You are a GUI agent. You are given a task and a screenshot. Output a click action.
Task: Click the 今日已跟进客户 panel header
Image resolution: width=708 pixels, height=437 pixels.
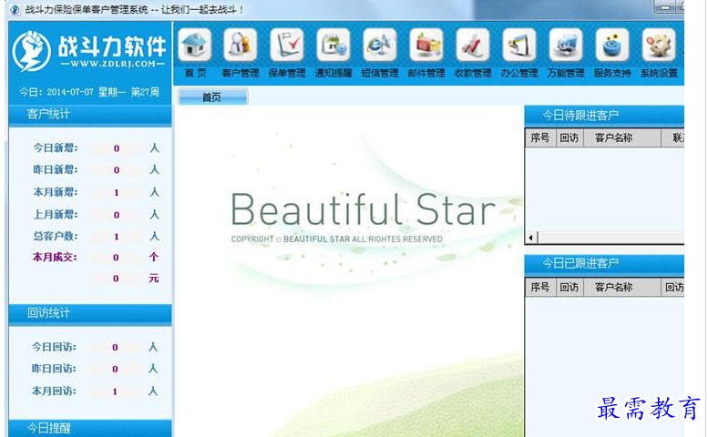tap(604, 264)
